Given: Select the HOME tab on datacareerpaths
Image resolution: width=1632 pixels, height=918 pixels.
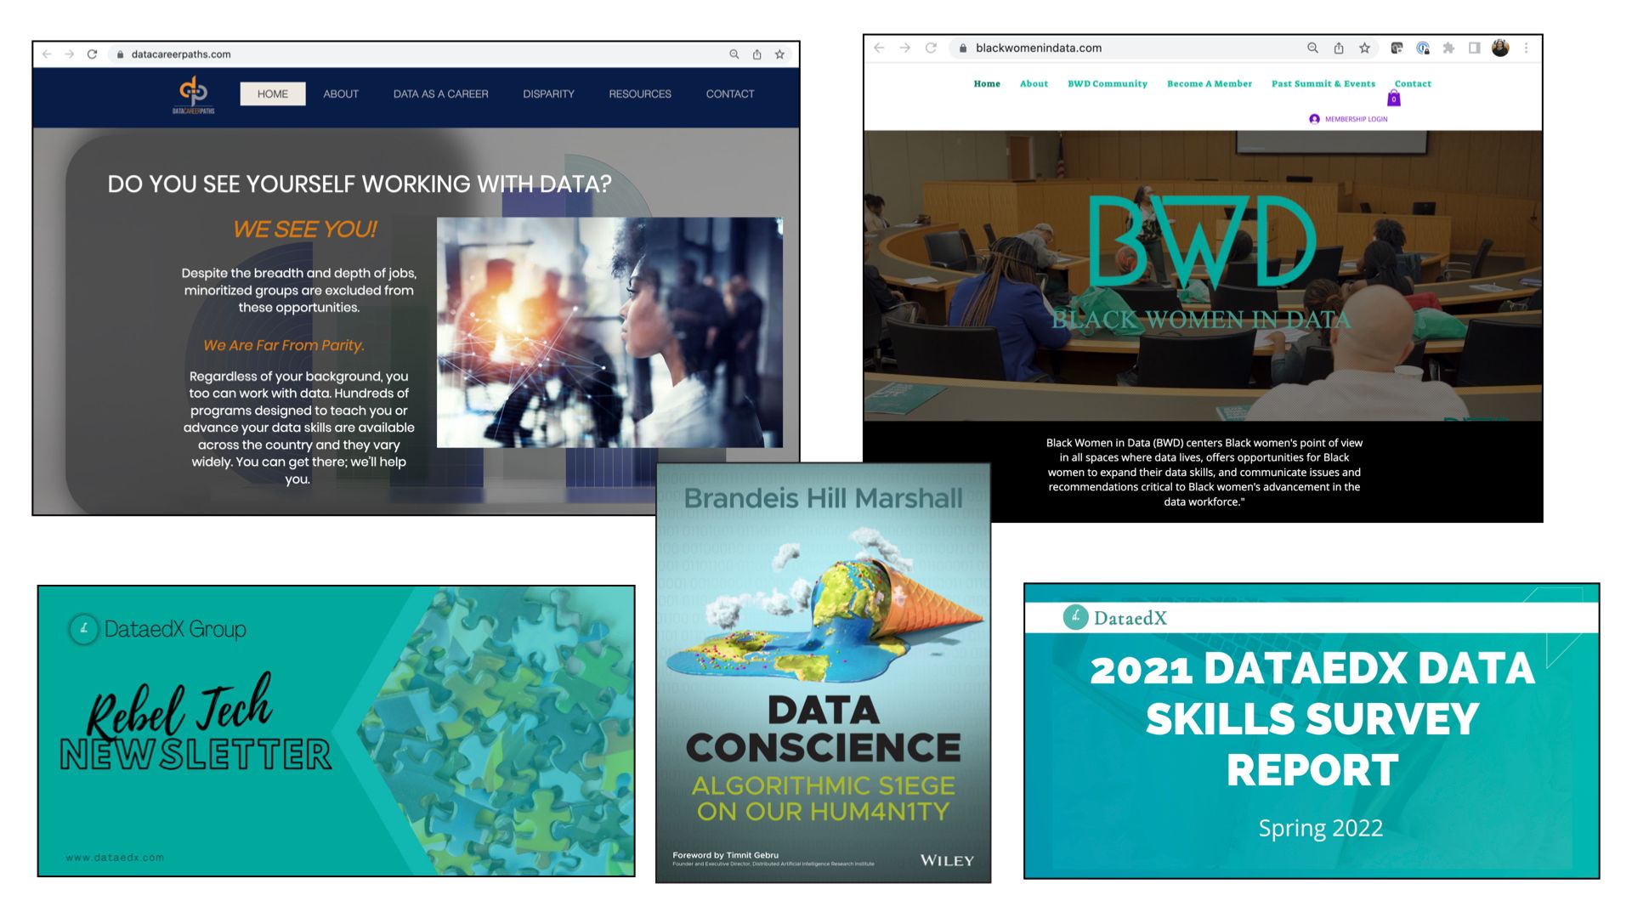Looking at the screenshot, I should (273, 94).
